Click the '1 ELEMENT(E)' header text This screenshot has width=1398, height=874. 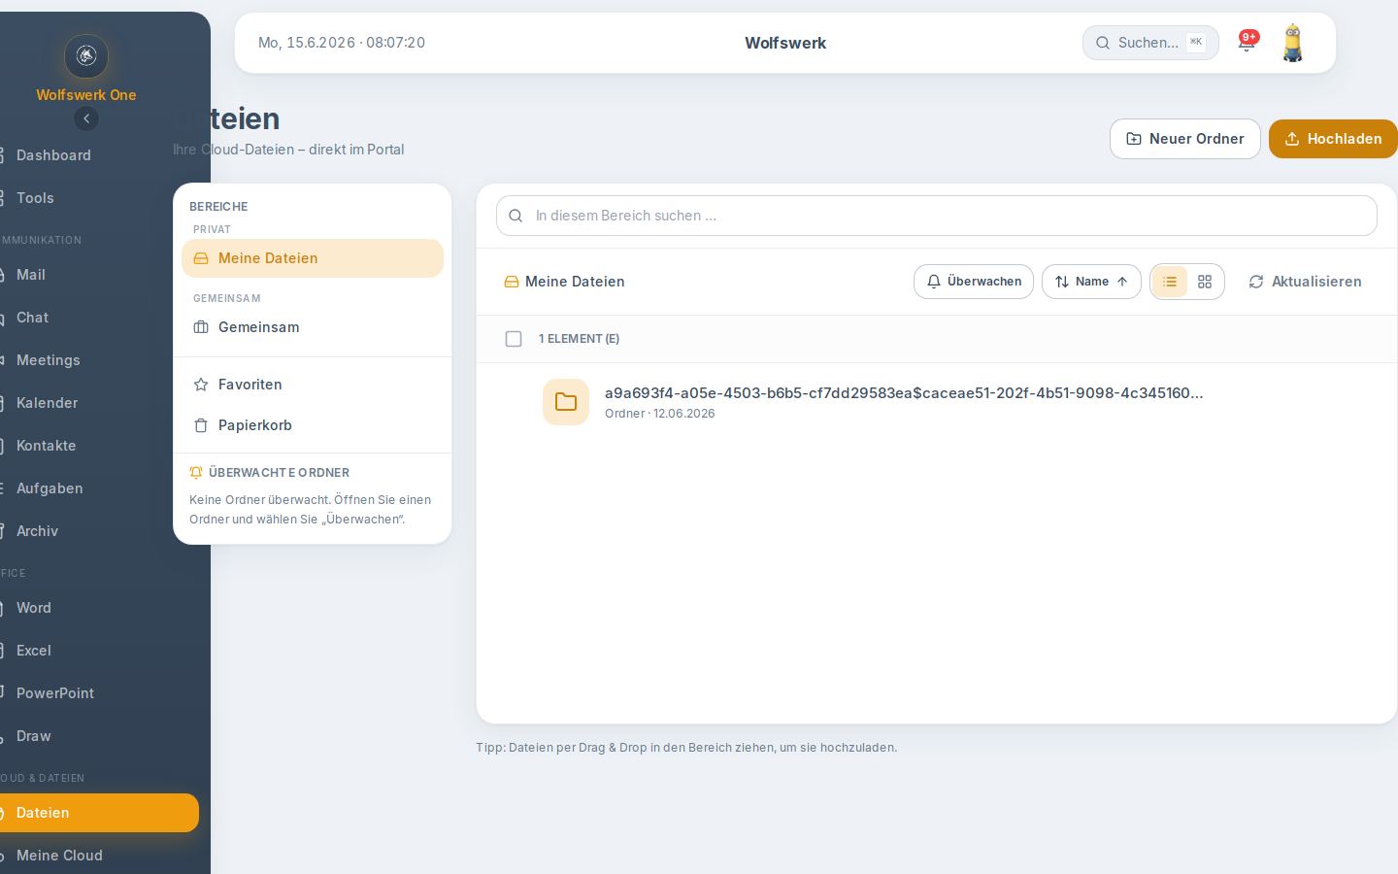(579, 339)
